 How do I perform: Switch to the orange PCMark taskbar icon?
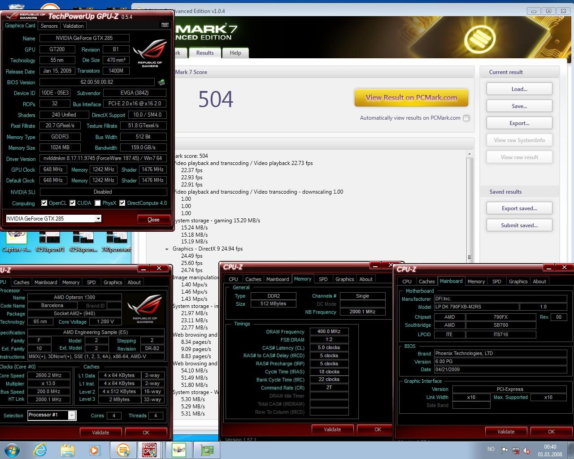(x=123, y=450)
